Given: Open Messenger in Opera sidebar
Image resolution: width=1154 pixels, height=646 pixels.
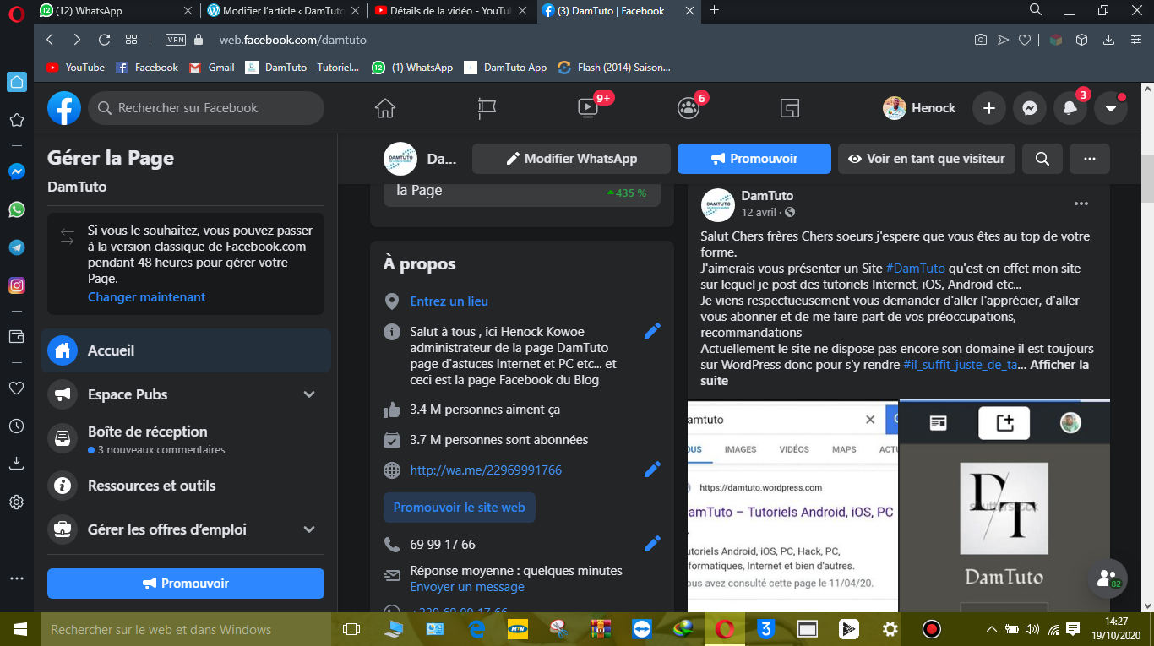Looking at the screenshot, I should click(x=16, y=171).
